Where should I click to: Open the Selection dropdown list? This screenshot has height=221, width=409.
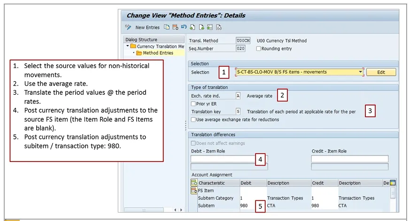361,72
